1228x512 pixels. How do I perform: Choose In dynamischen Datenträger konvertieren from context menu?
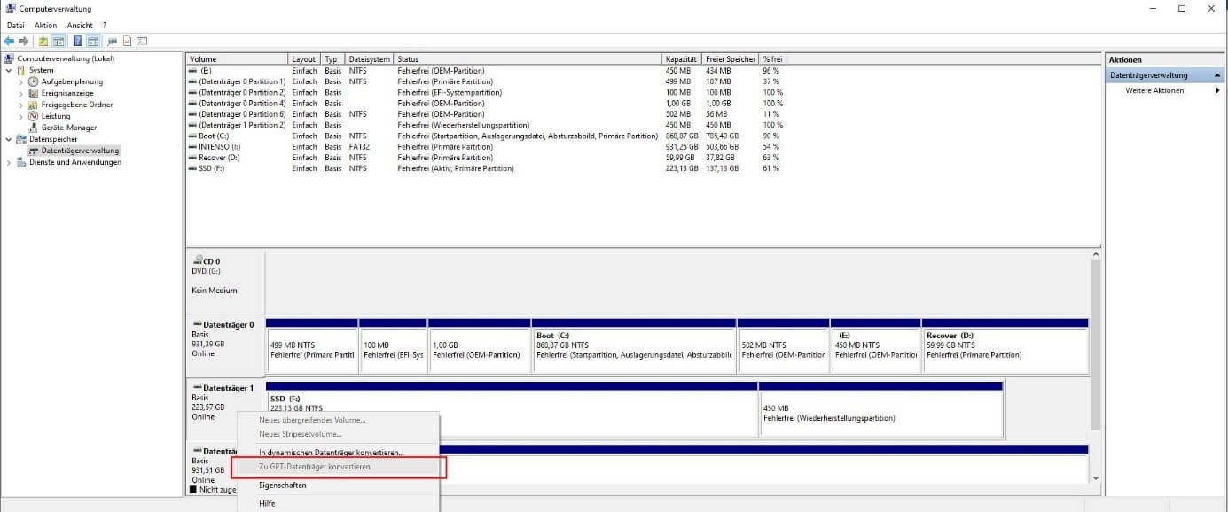coord(338,452)
